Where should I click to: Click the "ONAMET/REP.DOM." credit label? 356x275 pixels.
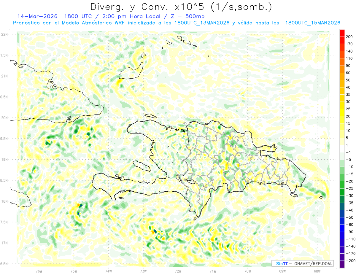coord(313,263)
